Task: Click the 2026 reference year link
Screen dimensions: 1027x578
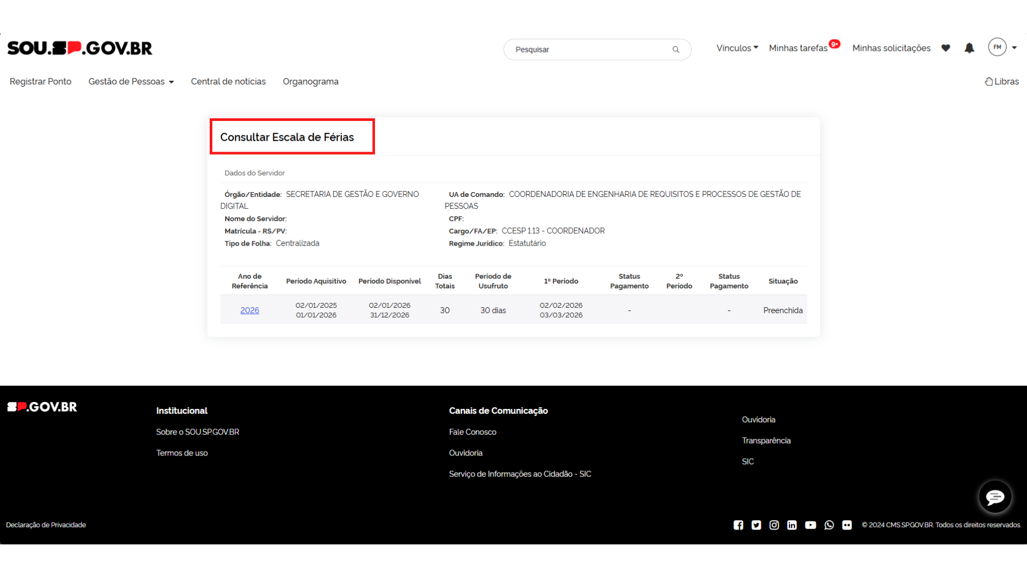Action: 249,310
